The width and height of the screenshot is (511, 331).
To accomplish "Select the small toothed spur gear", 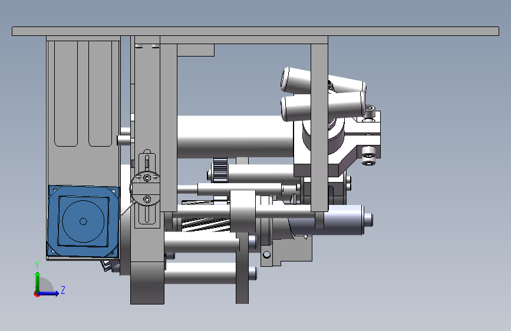I will 220,170.
